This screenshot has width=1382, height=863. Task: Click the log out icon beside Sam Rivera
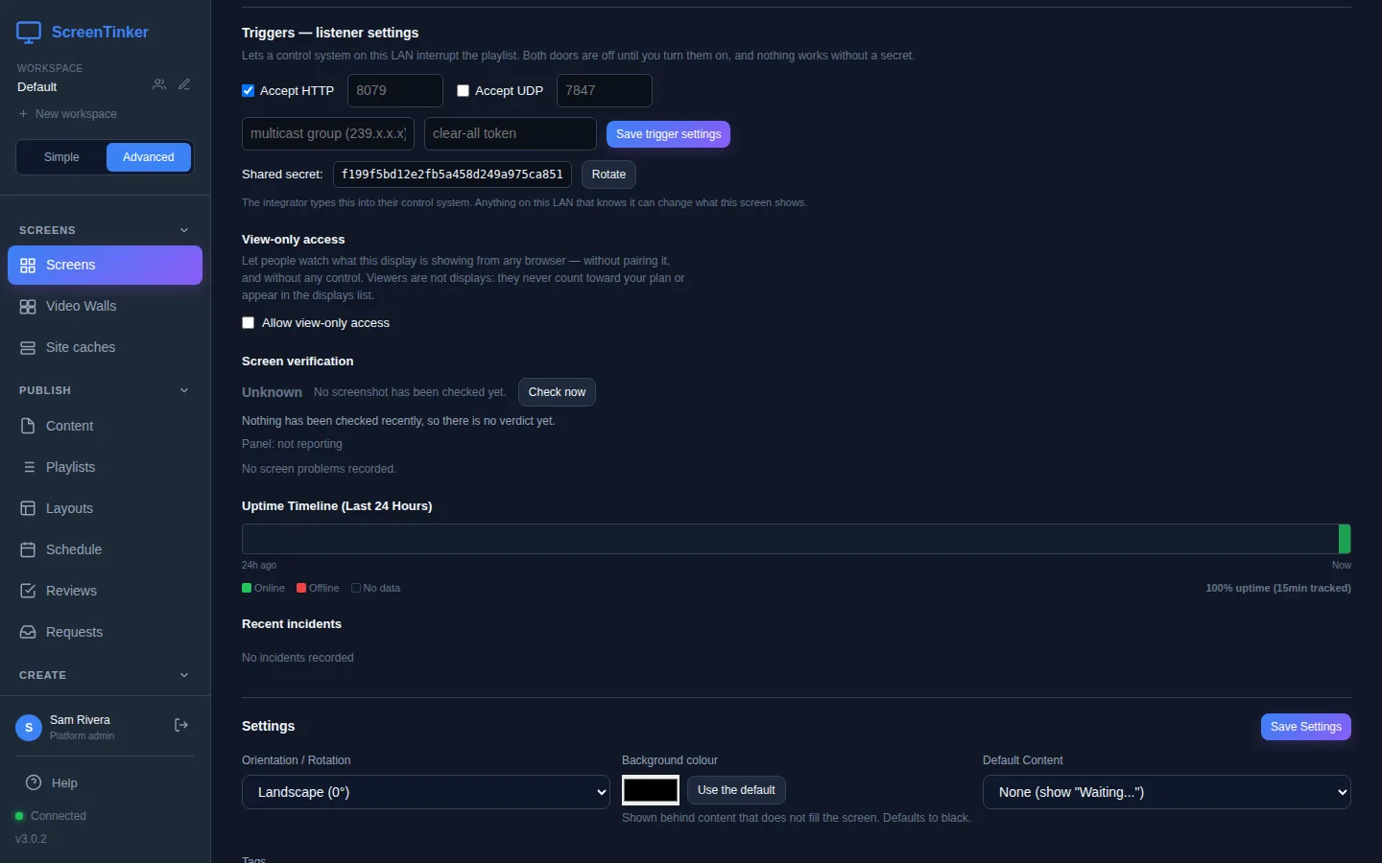[x=180, y=726]
